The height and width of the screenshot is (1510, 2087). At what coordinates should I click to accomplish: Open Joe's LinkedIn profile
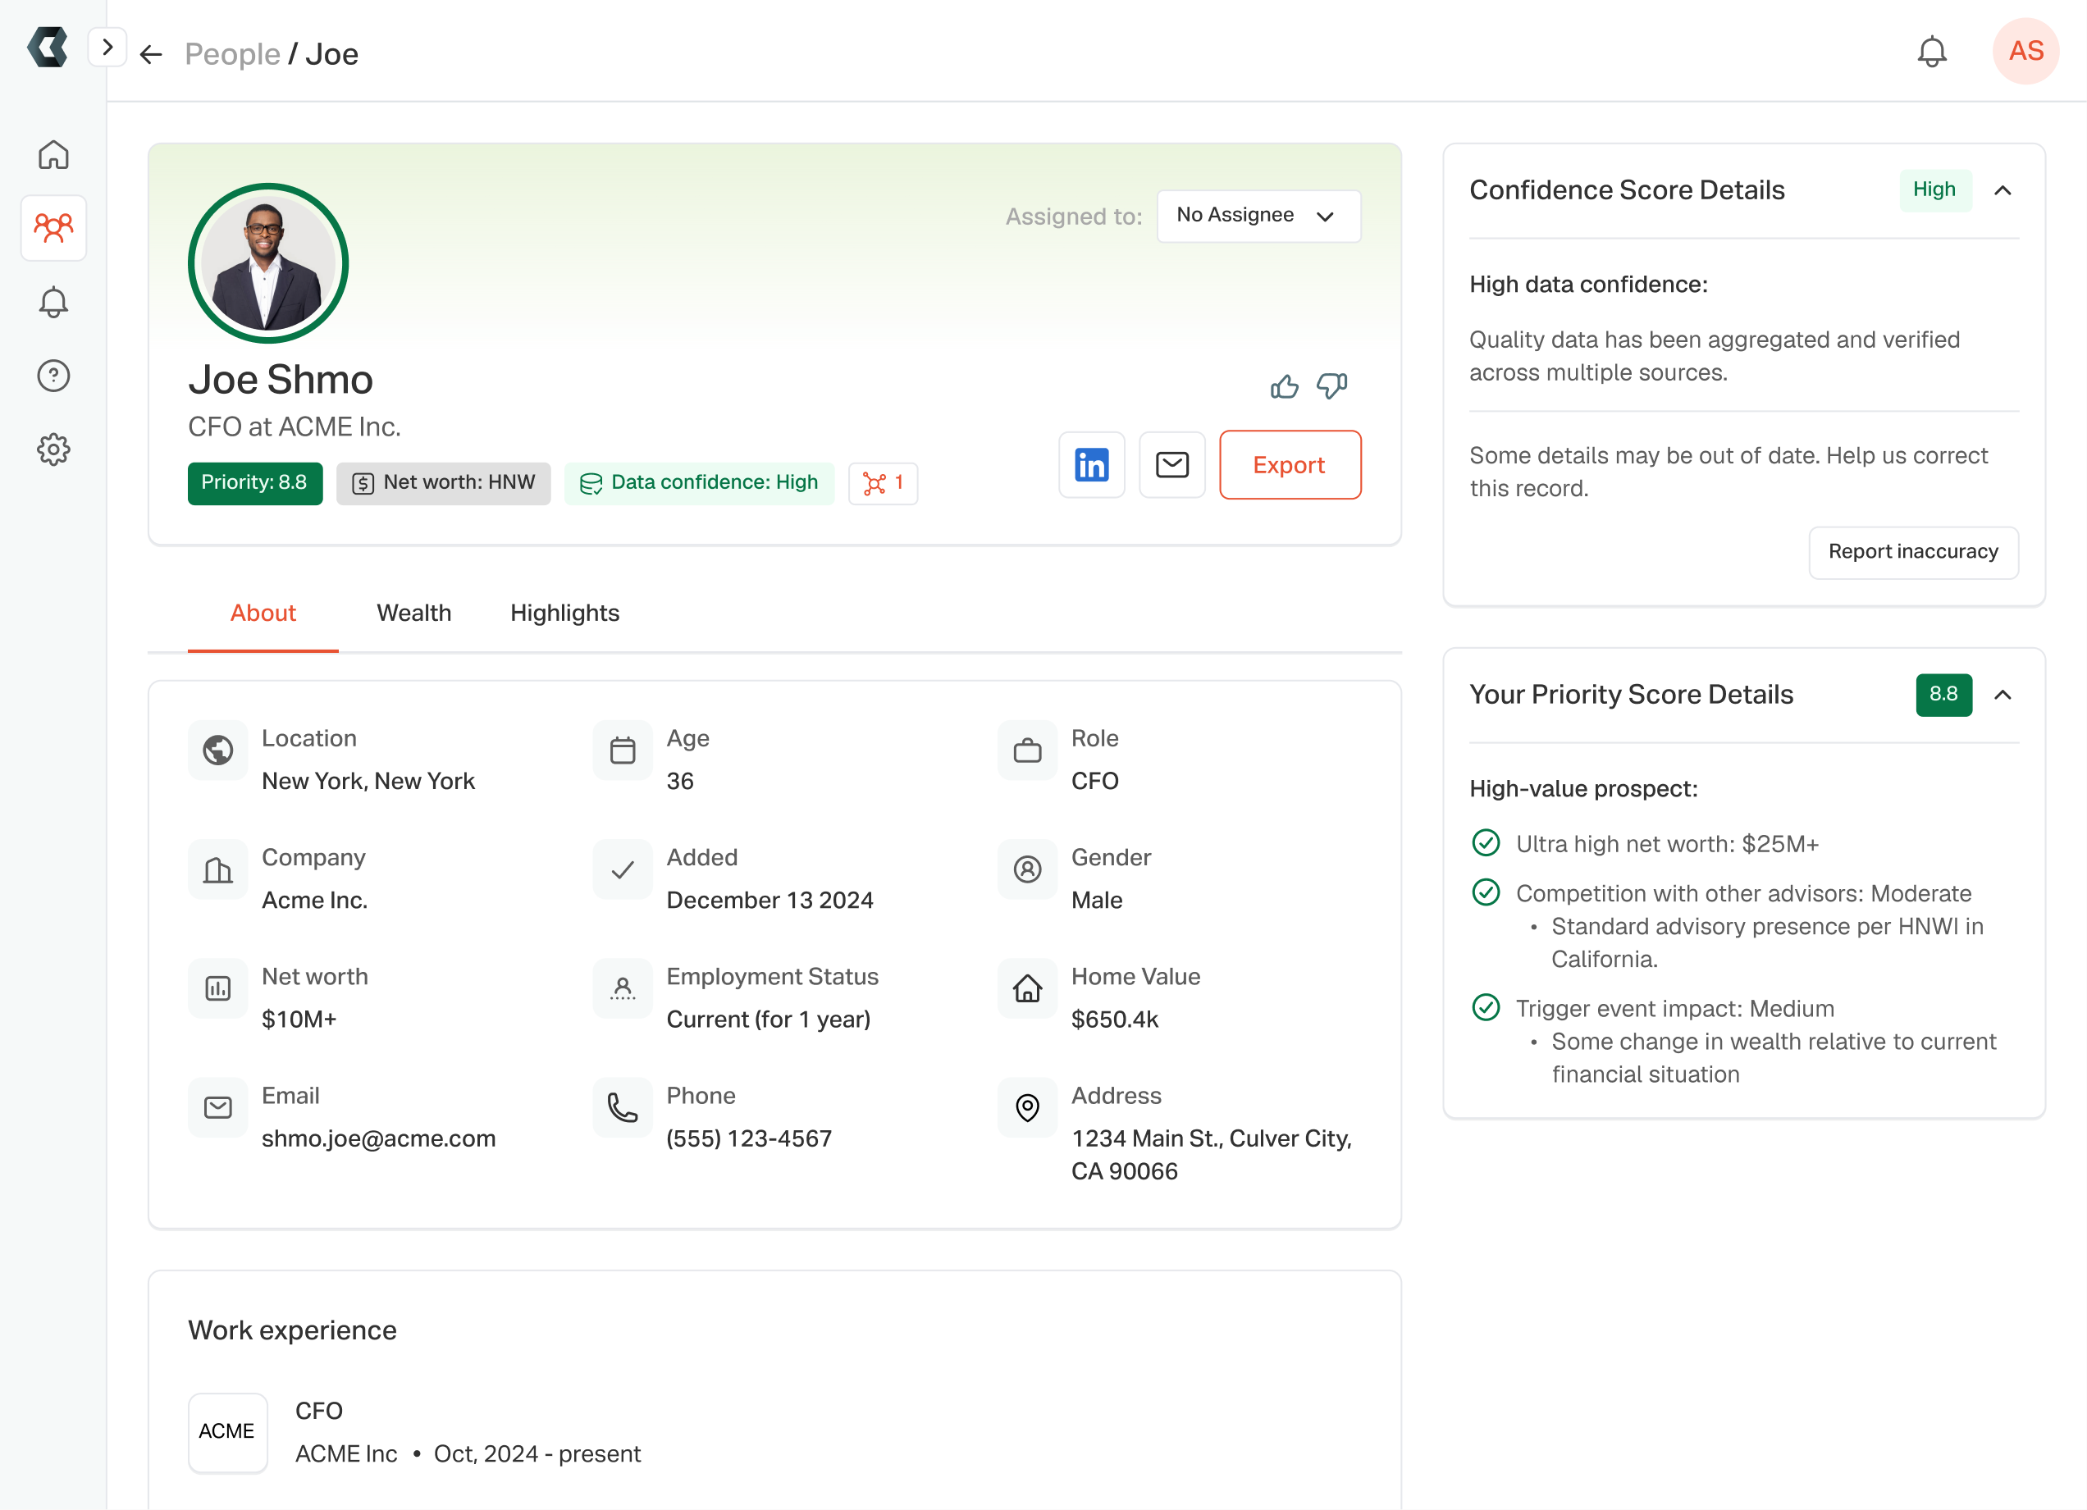[1091, 465]
